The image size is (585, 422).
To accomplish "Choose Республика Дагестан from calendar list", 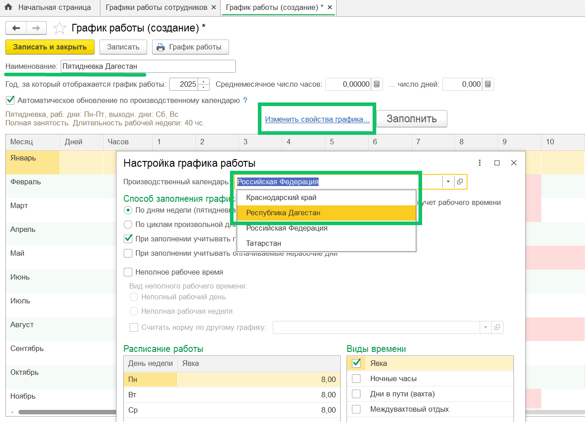I will (x=283, y=213).
